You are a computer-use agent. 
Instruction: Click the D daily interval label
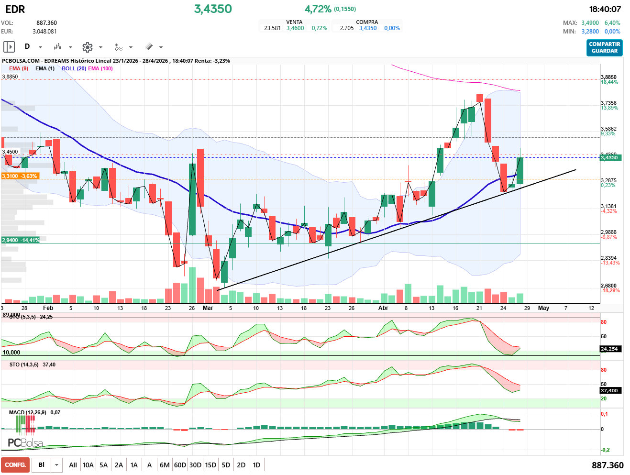(x=27, y=46)
